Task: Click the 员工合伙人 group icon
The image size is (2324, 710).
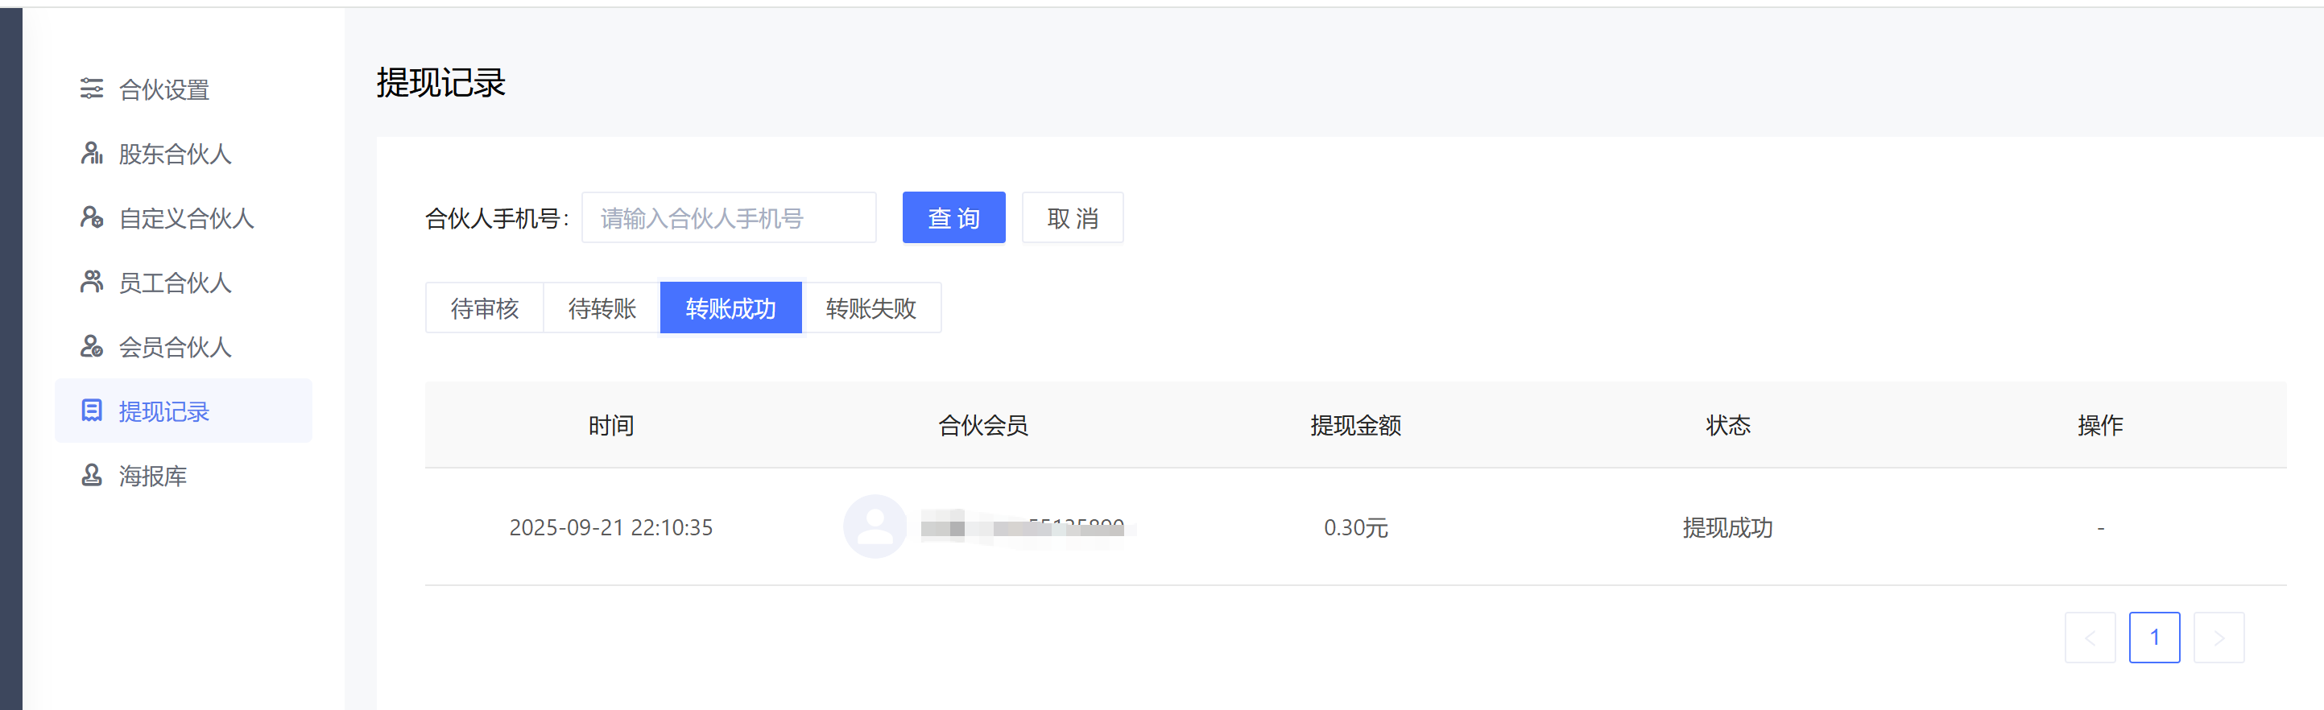Action: point(91,283)
